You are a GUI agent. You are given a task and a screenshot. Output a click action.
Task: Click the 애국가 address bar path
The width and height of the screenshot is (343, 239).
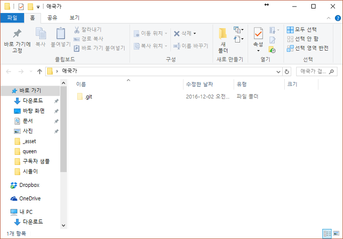(x=70, y=71)
